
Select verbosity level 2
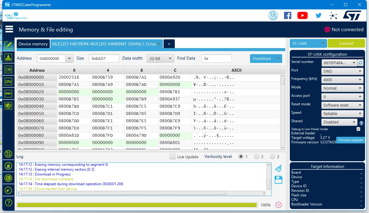[257, 156]
